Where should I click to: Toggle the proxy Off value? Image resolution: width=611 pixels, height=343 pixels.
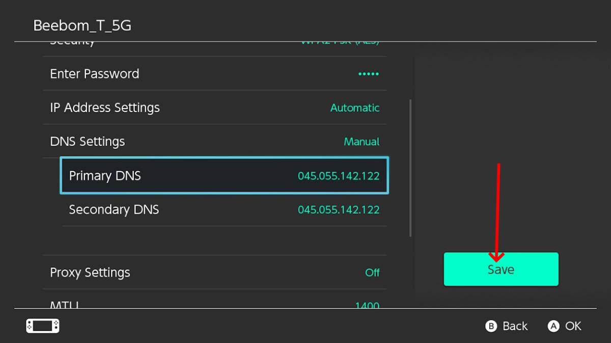pos(372,273)
